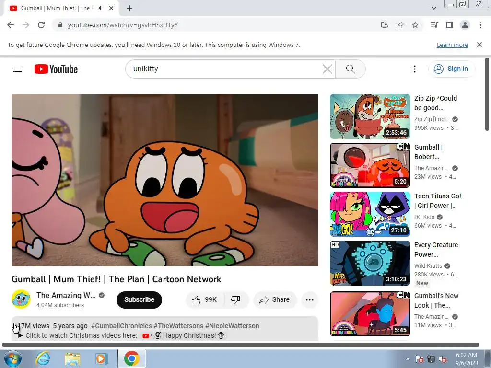
Task: Click the Sign in button
Action: [451, 69]
